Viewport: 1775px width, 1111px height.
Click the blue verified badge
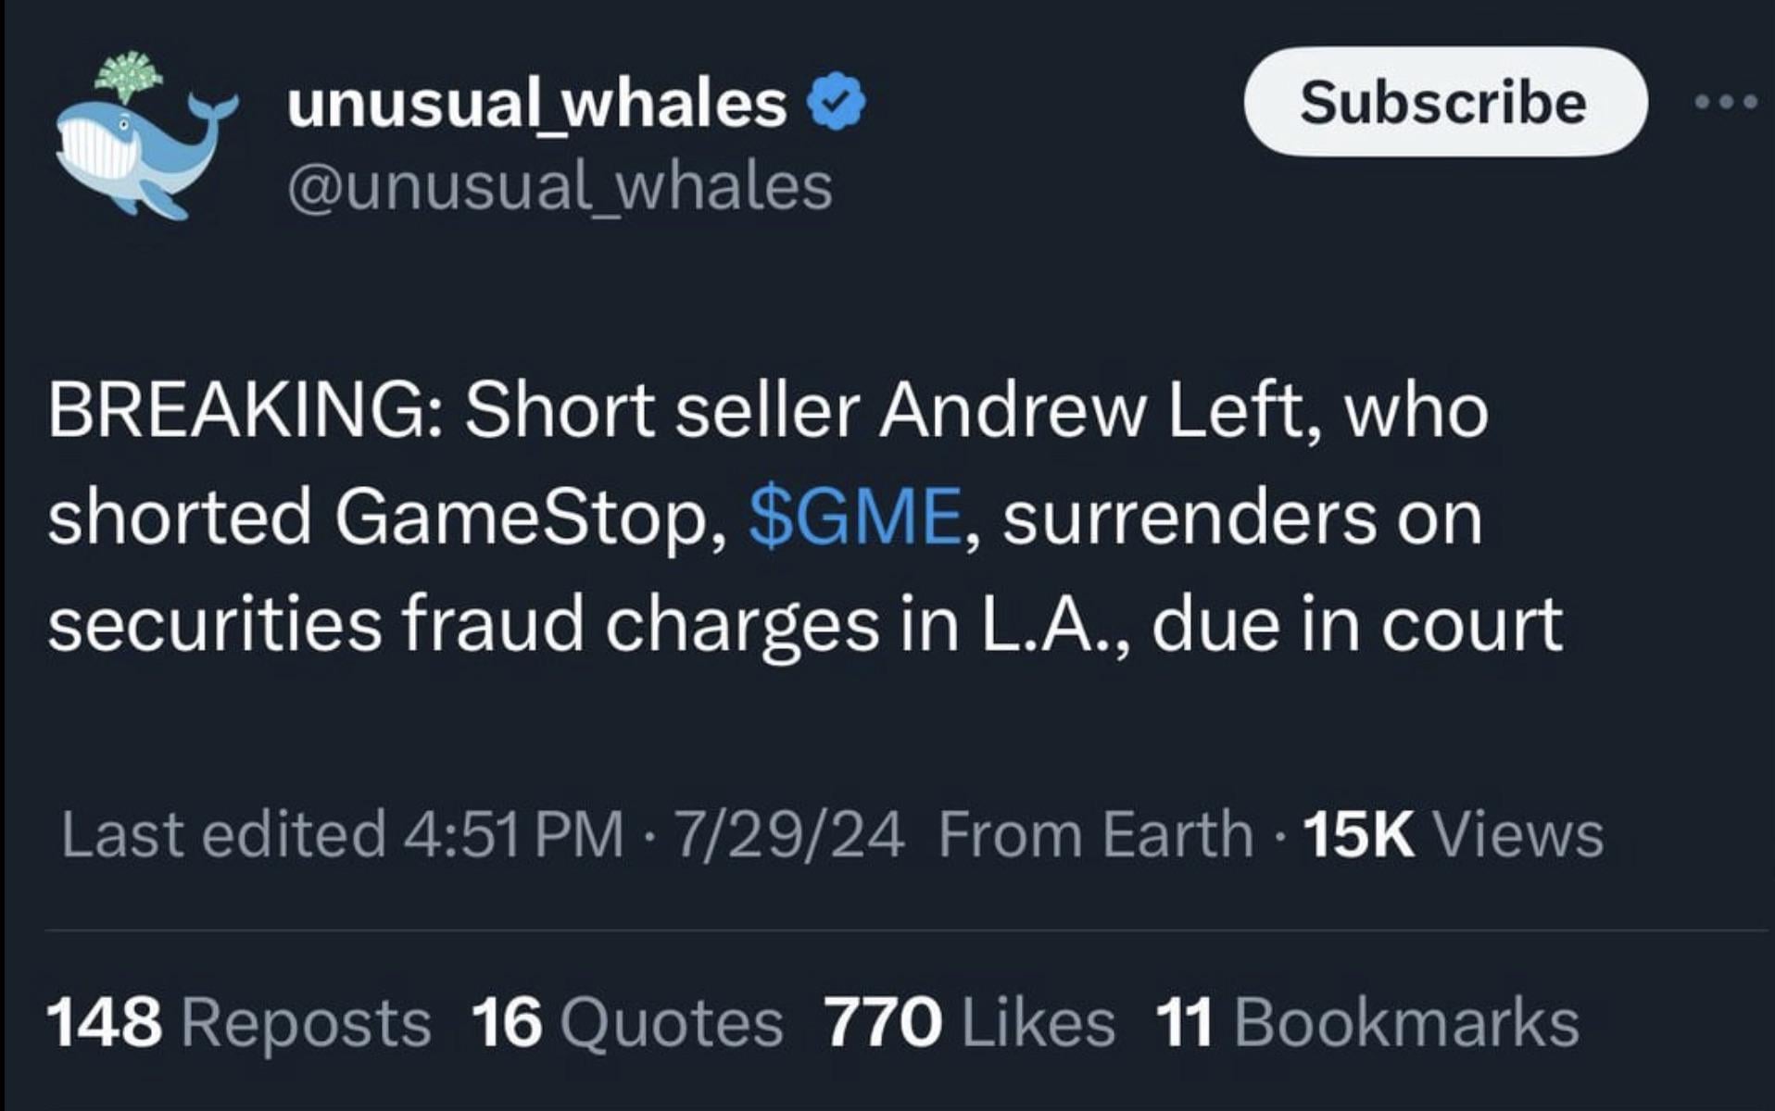pyautogui.click(x=837, y=101)
